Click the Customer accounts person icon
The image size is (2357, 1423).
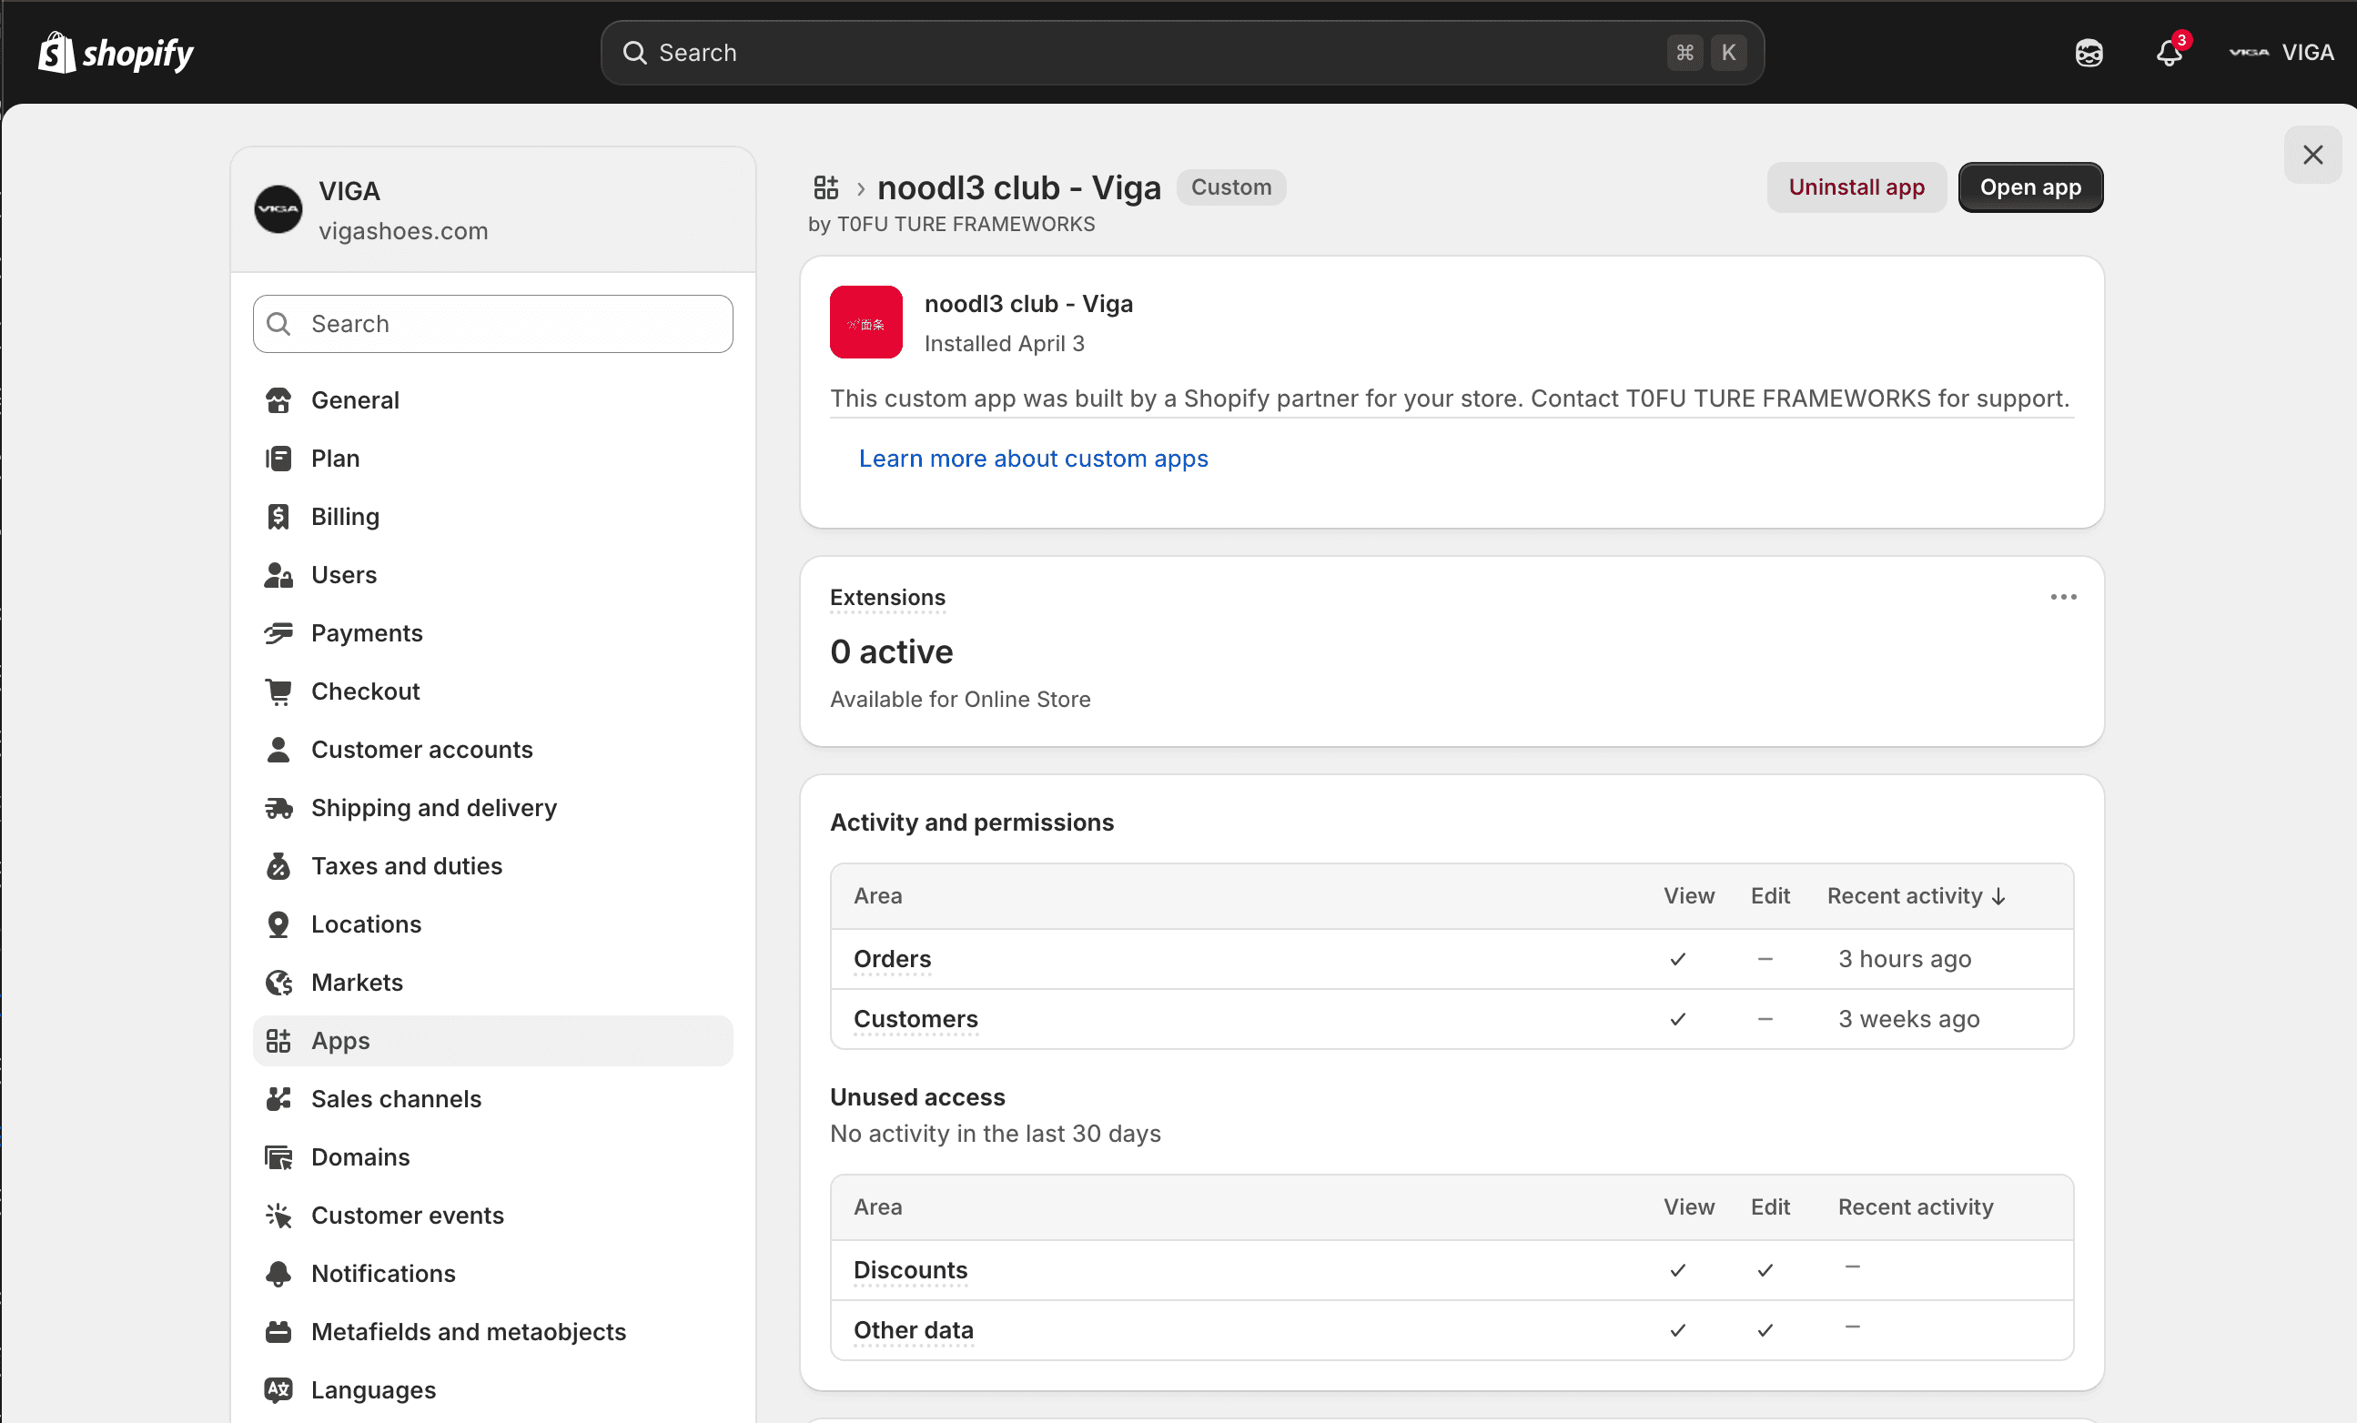tap(278, 750)
